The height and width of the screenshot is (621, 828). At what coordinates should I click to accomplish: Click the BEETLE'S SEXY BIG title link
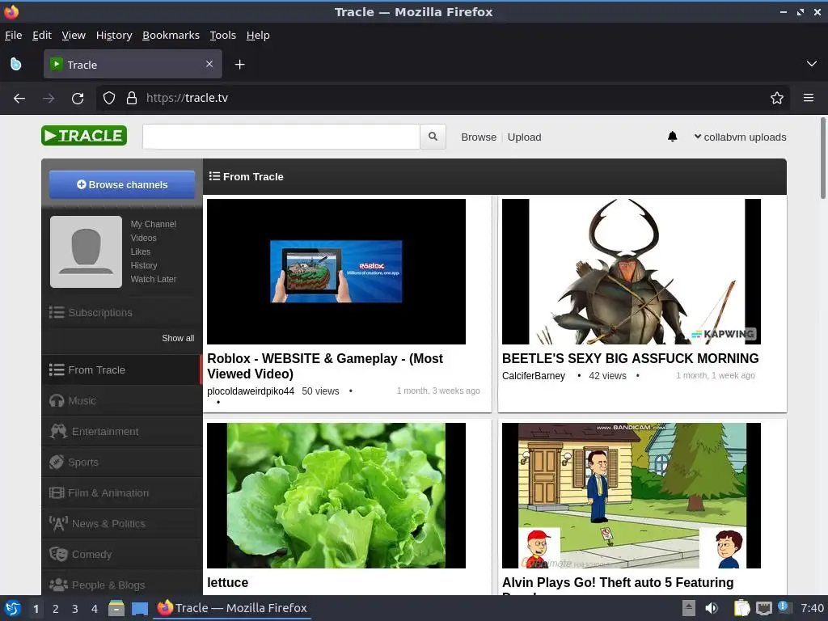point(630,358)
